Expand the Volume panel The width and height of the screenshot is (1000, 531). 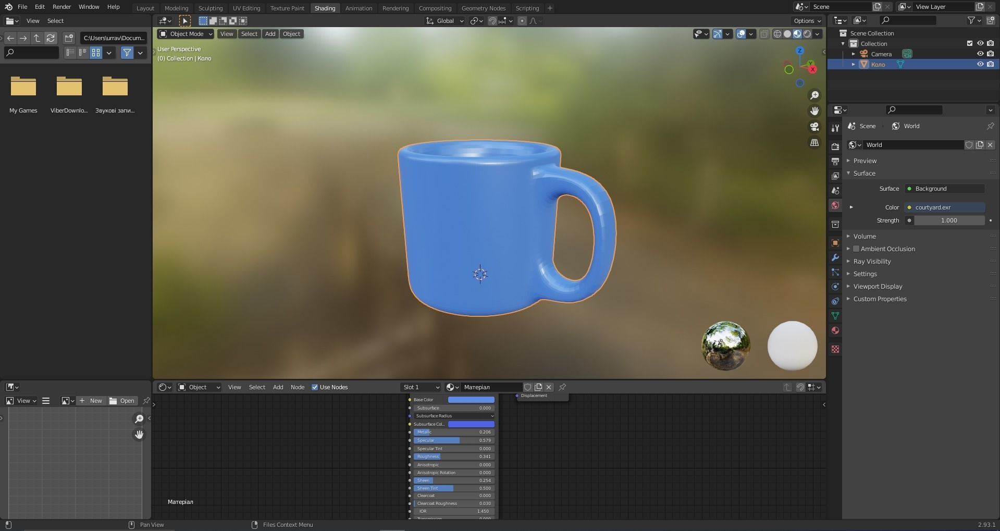[864, 237]
